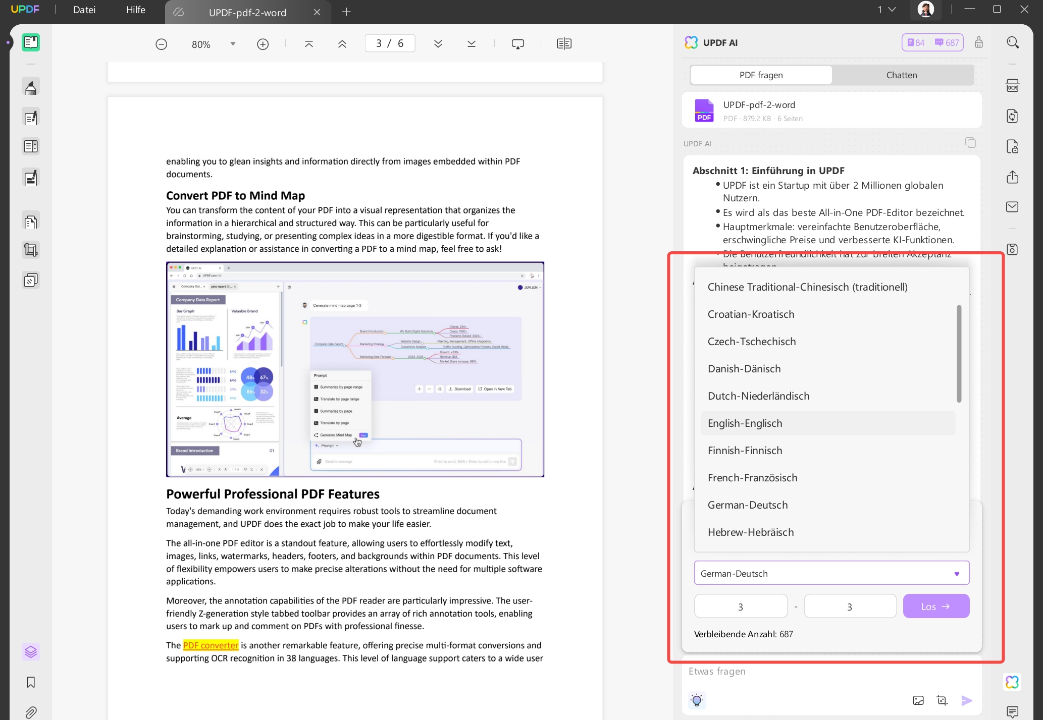This screenshot has height=720, width=1043.
Task: Open the Watermark and background tool
Action: pos(31,280)
